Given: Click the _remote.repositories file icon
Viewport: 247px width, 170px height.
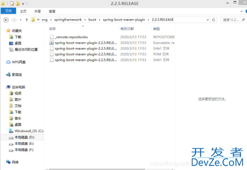Looking at the screenshot, I should click(x=51, y=37).
